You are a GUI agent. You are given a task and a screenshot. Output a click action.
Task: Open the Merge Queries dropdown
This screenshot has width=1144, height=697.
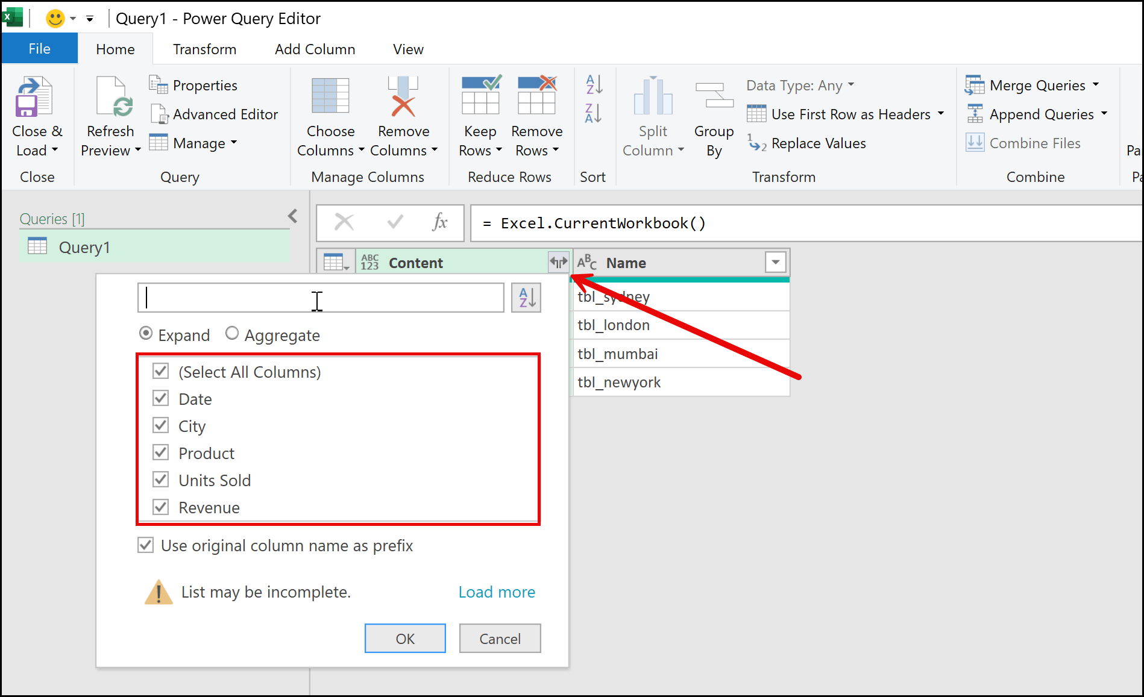pyautogui.click(x=1095, y=86)
